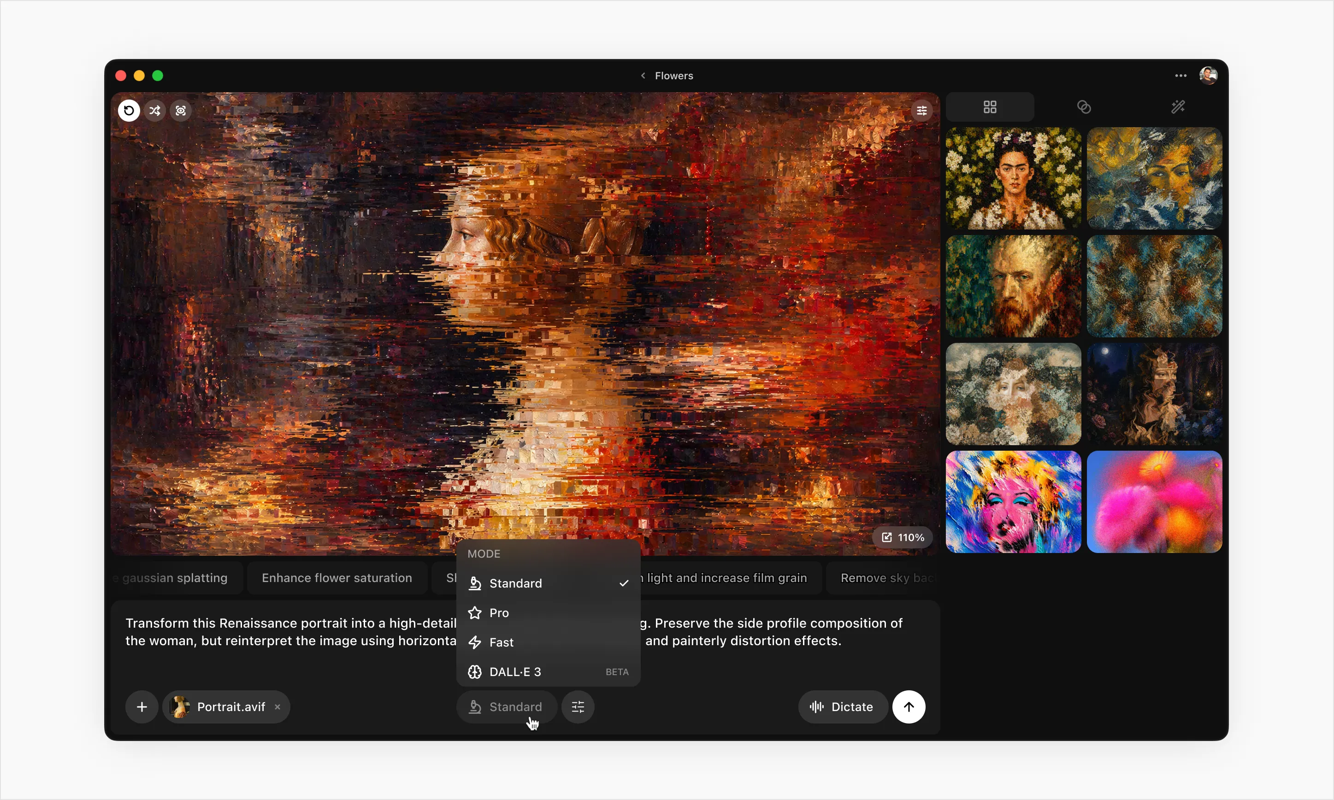Click the lightning icon beside Fast
This screenshot has width=1334, height=800.
point(474,642)
